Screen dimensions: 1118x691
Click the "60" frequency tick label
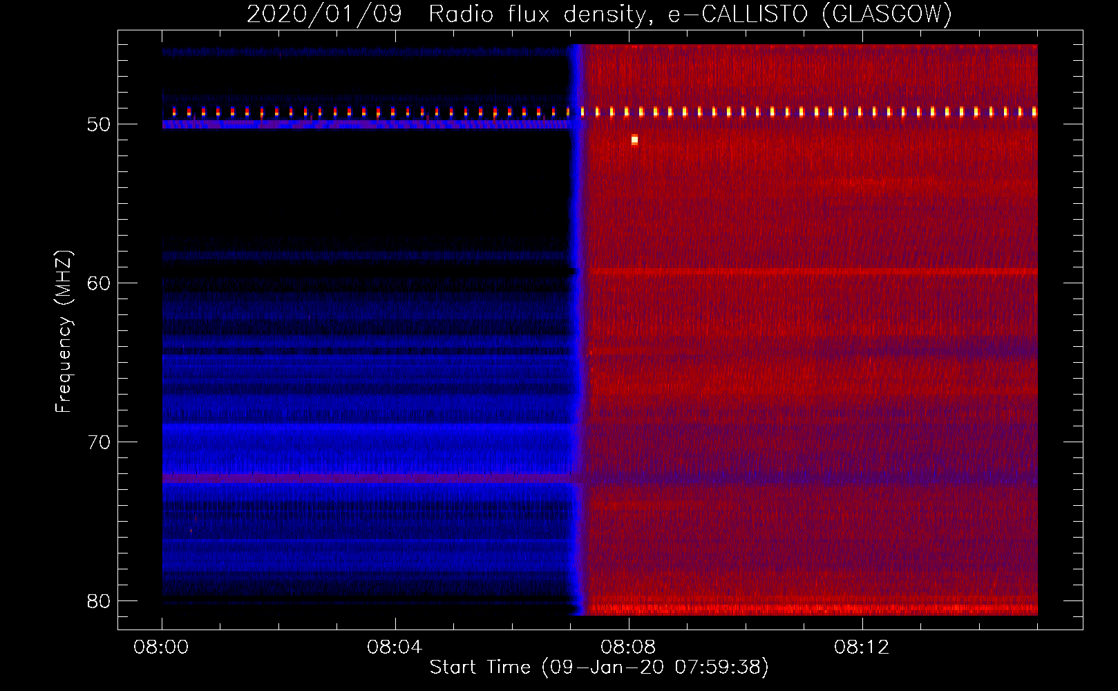(99, 283)
